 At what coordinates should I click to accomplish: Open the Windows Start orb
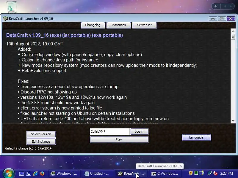tap(9, 174)
